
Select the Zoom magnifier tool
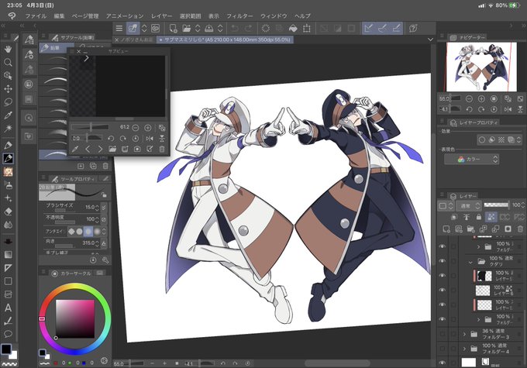point(8,62)
